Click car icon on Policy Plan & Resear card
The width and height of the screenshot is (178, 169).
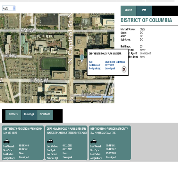(x=50, y=141)
